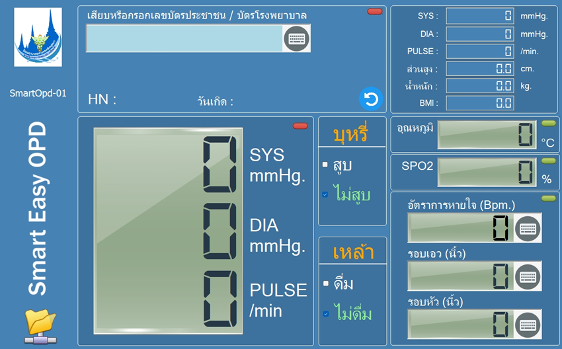The width and height of the screenshot is (562, 349).
Task: Click the hospital logo image
Action: click(38, 38)
